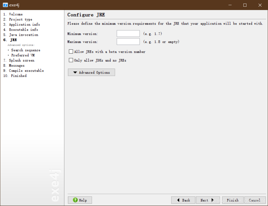The height and width of the screenshot is (206, 268).
Task: Open step 2 Project type
Action: click(x=18, y=19)
